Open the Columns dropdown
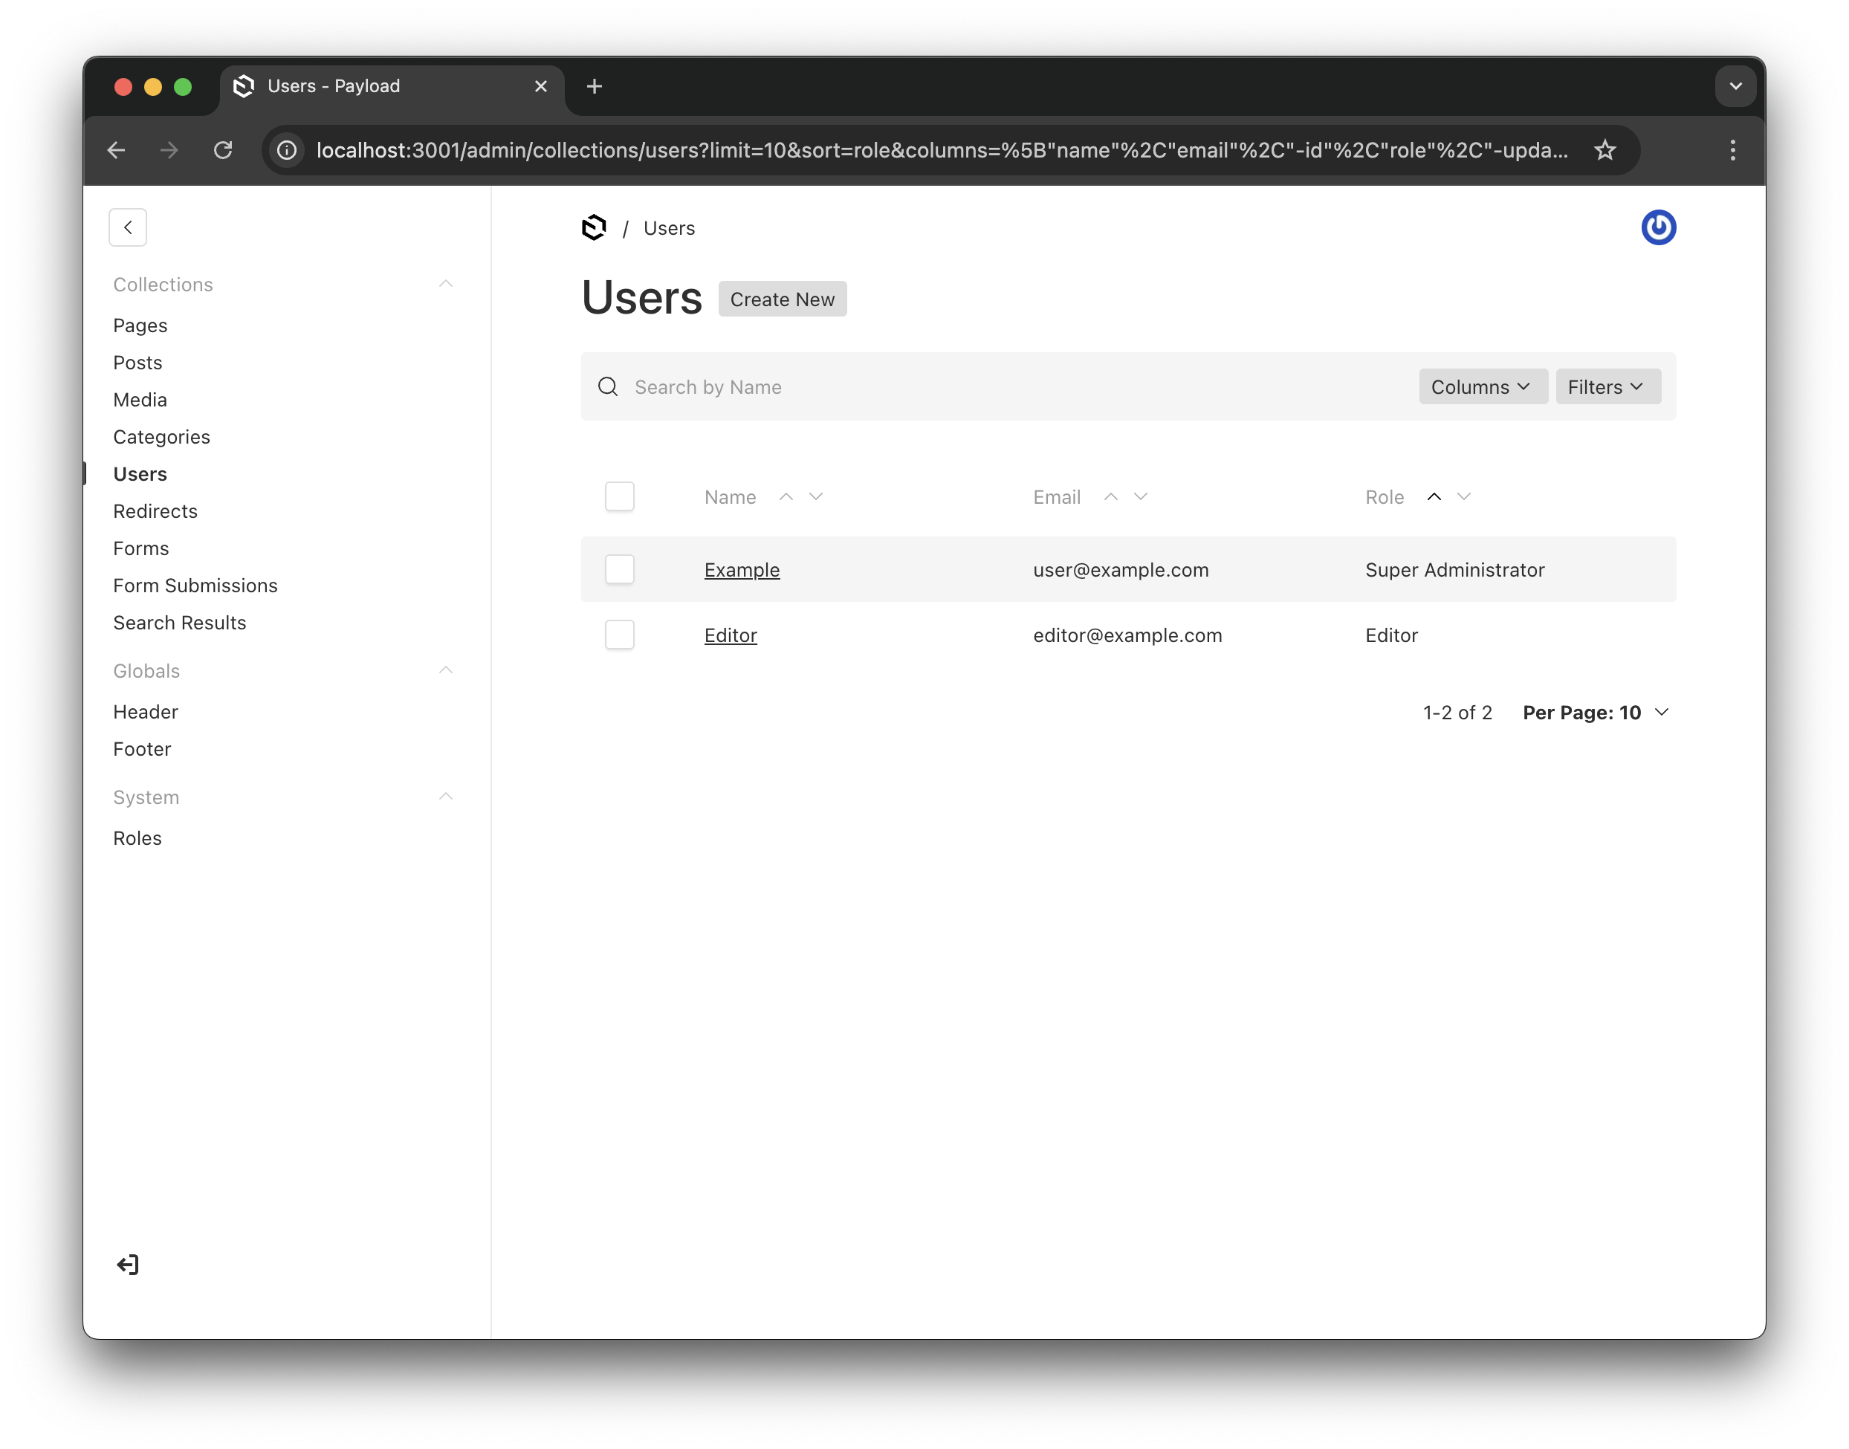1849x1449 pixels. (1482, 387)
